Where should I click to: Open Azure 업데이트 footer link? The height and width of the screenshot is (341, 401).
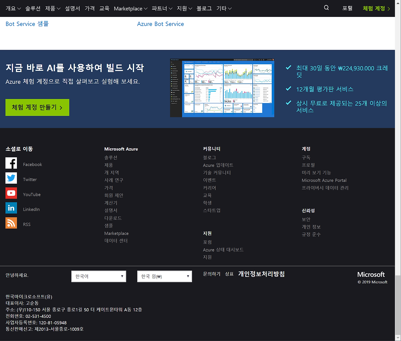pos(218,165)
